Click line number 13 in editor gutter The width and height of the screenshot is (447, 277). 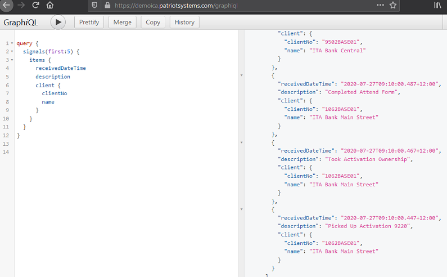point(6,144)
